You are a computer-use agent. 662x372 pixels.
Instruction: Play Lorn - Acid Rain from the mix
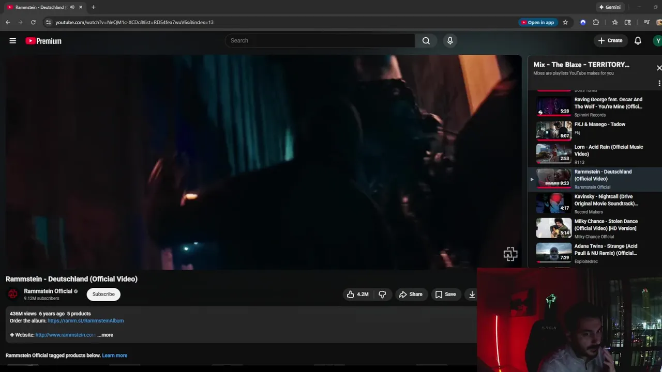pyautogui.click(x=595, y=154)
